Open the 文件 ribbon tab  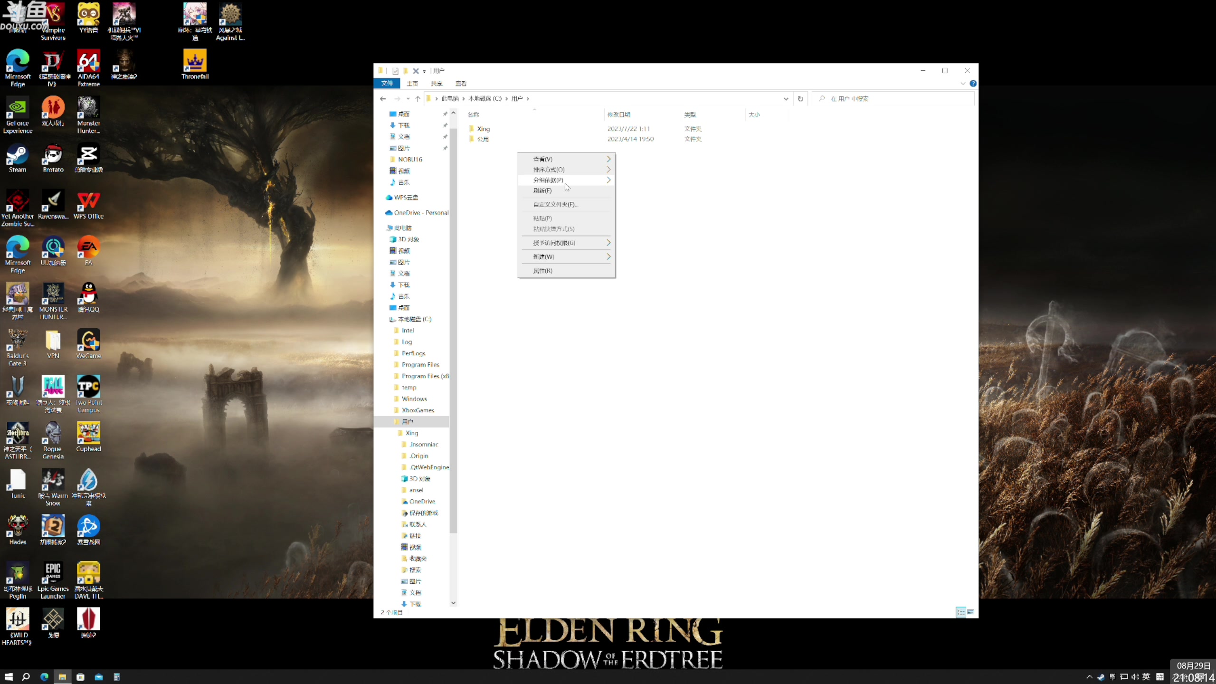[387, 84]
